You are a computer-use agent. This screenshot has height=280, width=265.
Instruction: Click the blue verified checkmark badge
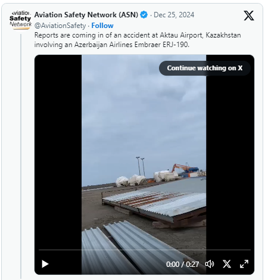(x=144, y=15)
